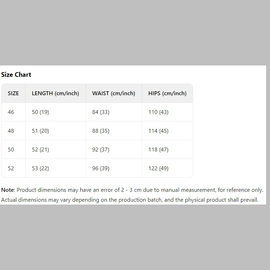Click the HIPS (cm/inch) column header
This screenshot has width=270, height=270.
point(167,93)
